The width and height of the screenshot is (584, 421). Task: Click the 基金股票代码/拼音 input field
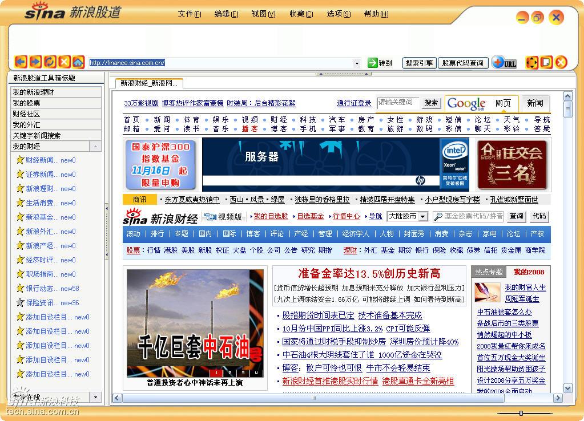click(469, 216)
